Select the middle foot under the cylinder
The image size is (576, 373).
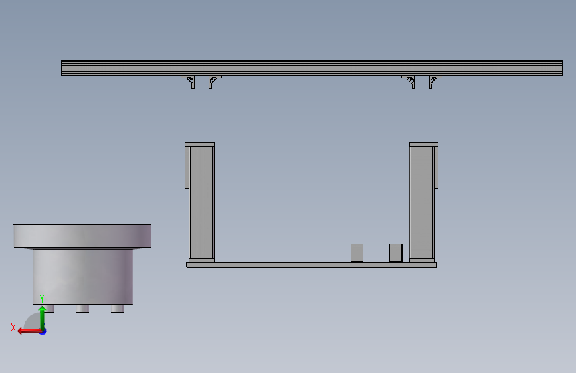coord(82,309)
